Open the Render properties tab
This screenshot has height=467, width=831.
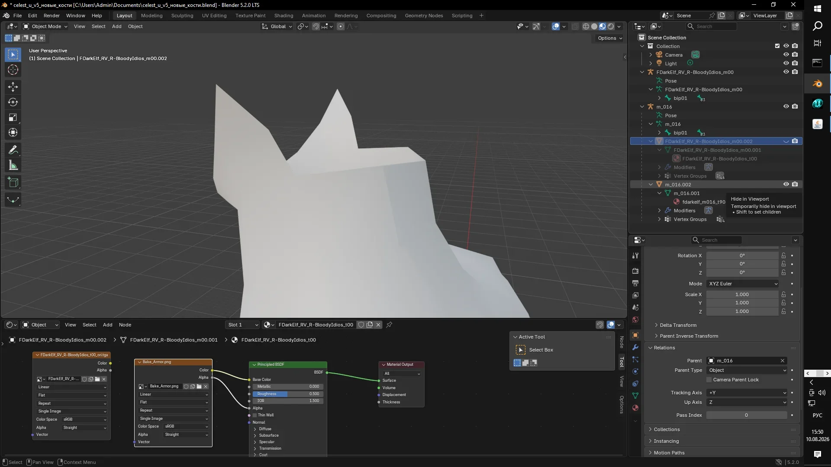635,271
